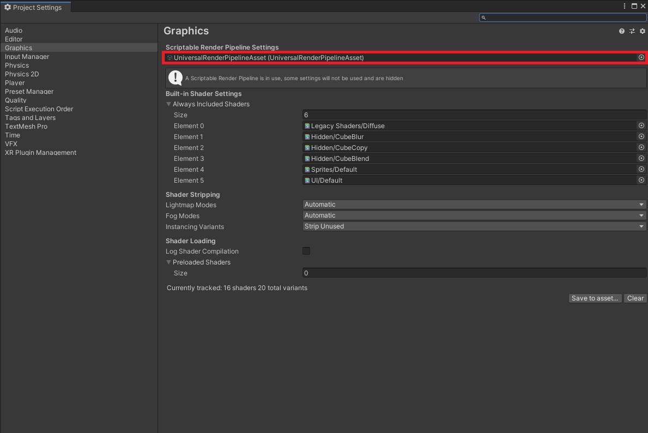Edit the Preloaded Shaders Size field
This screenshot has height=433, width=648.
475,273
